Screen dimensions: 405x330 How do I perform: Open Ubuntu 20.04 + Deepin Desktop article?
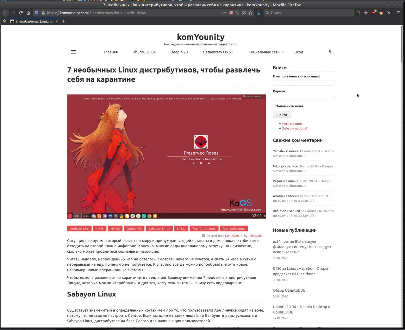(x=301, y=309)
